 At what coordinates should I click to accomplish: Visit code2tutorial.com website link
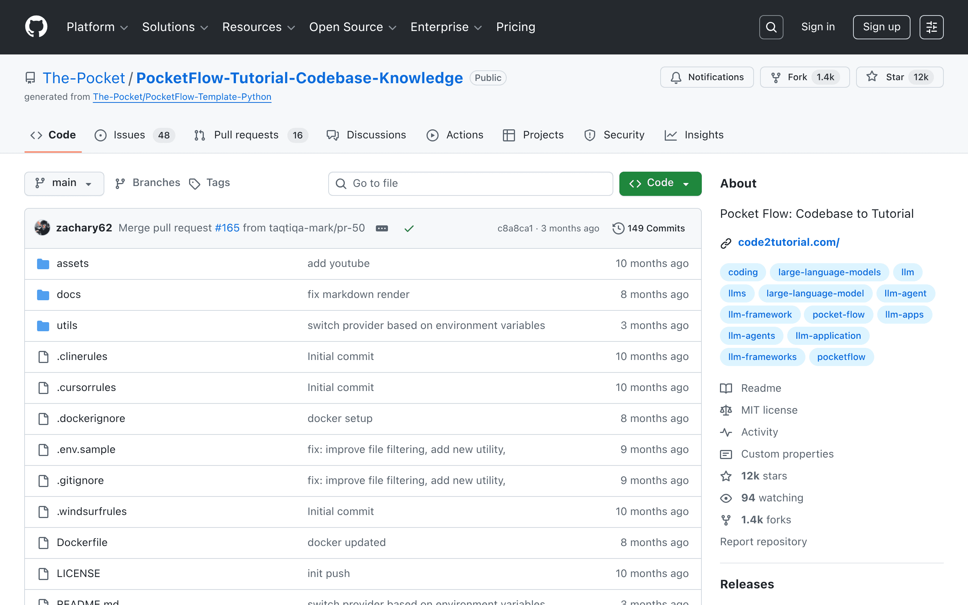coord(788,242)
